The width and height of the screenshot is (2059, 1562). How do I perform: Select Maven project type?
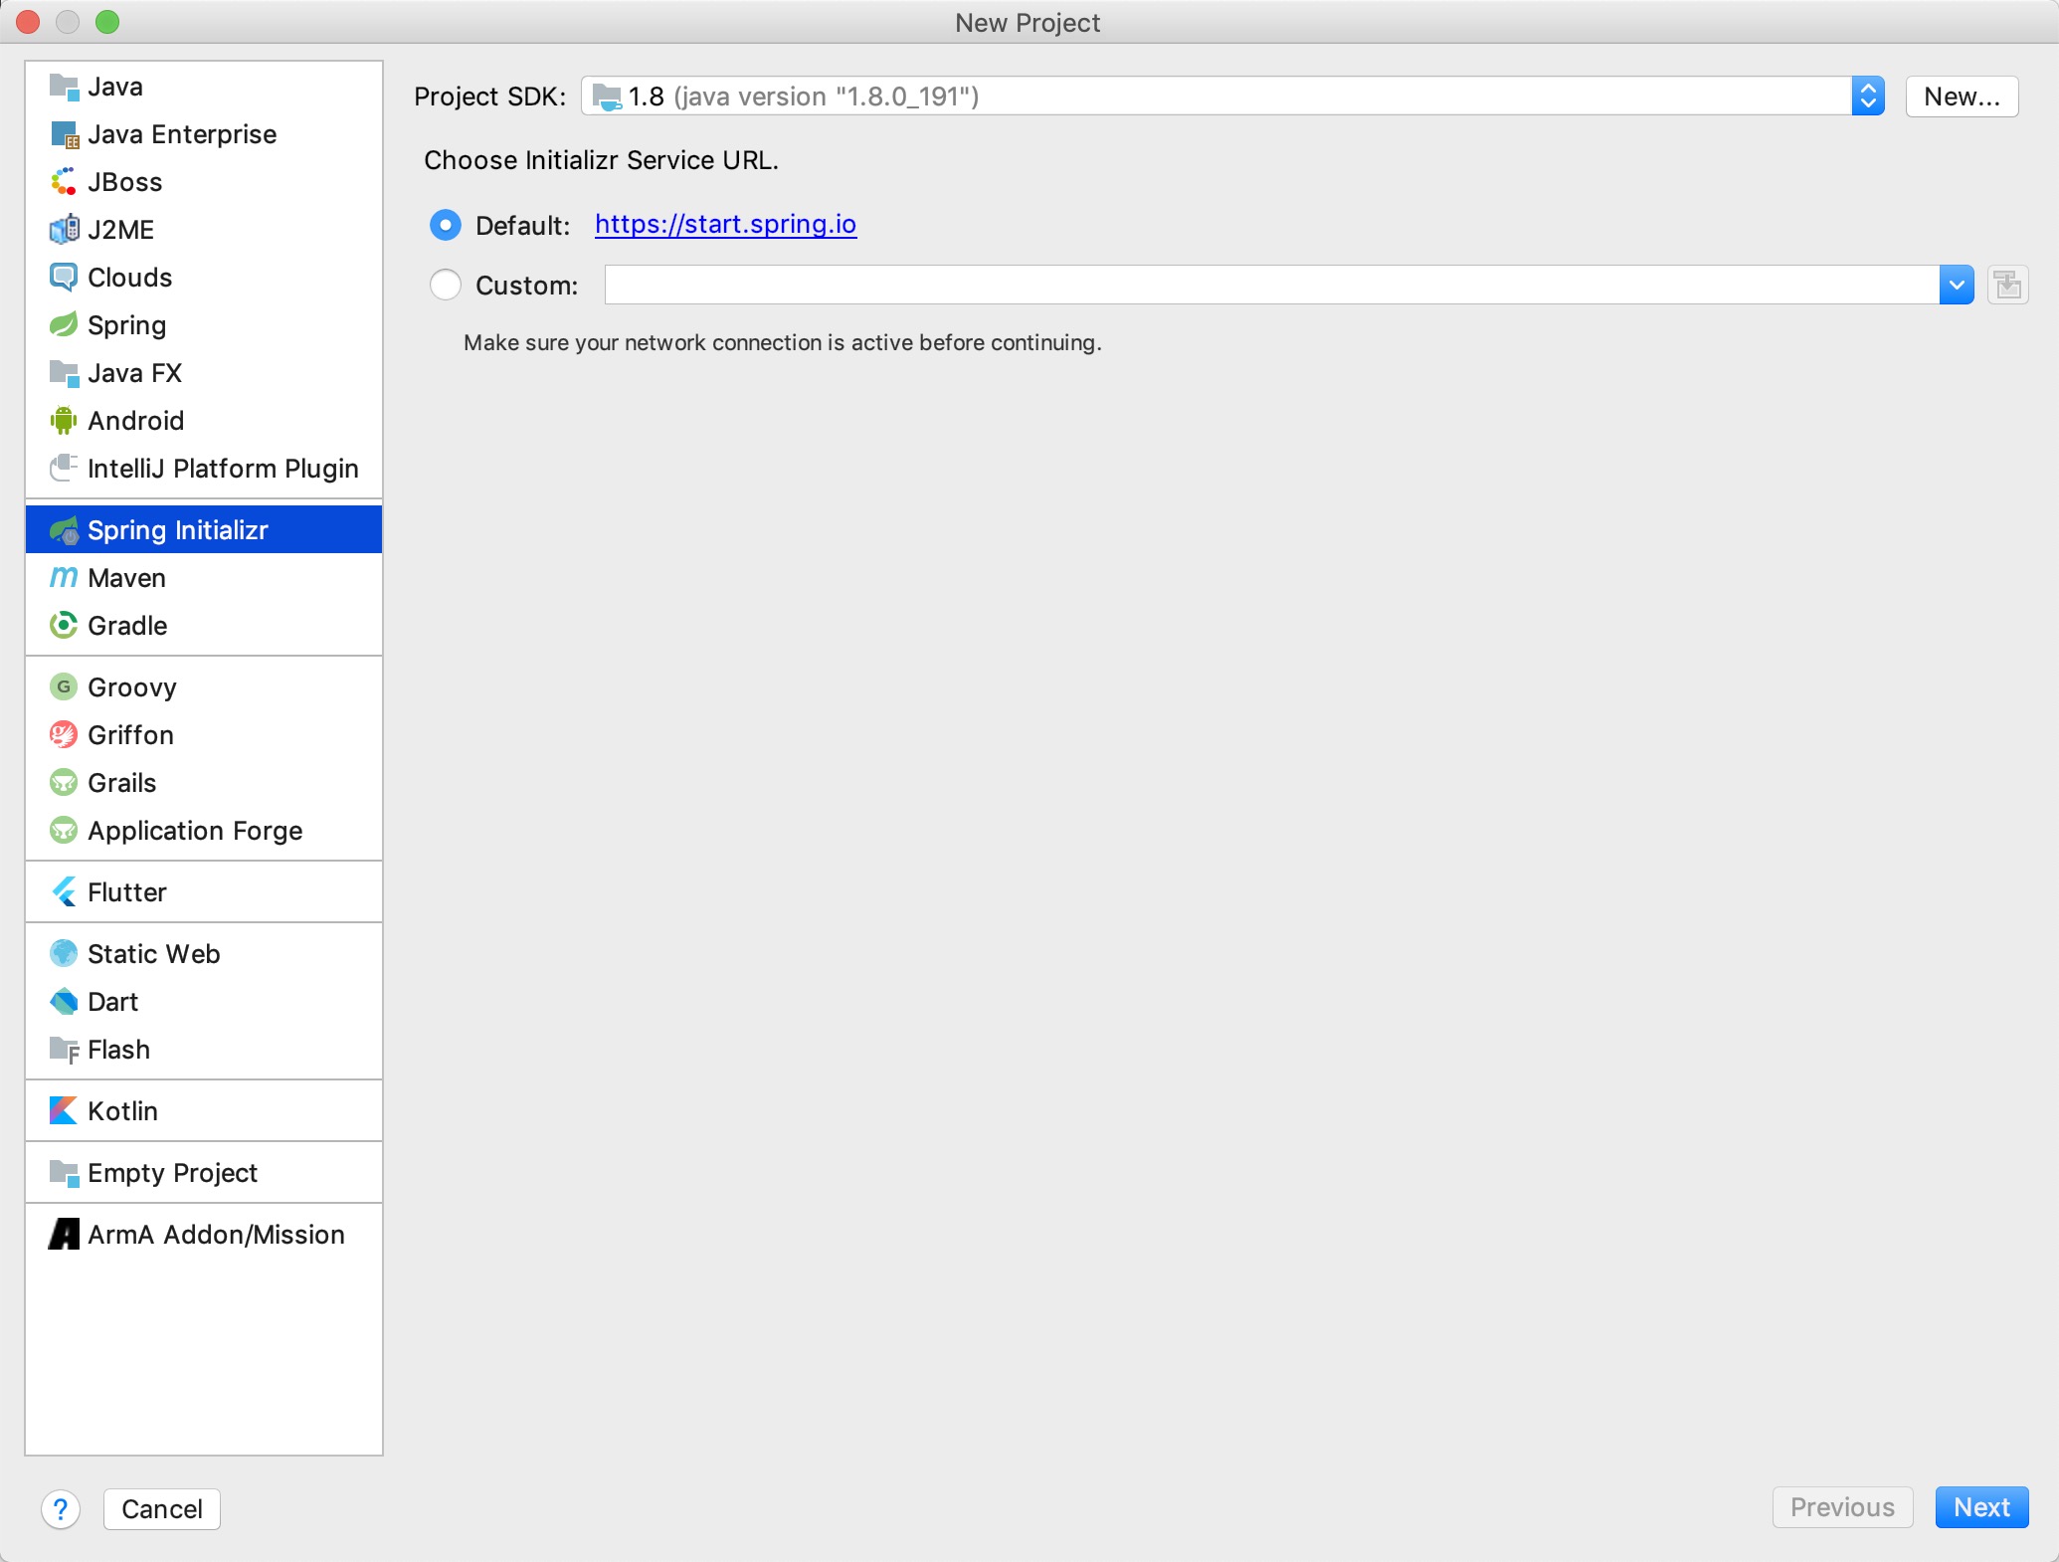coord(204,578)
